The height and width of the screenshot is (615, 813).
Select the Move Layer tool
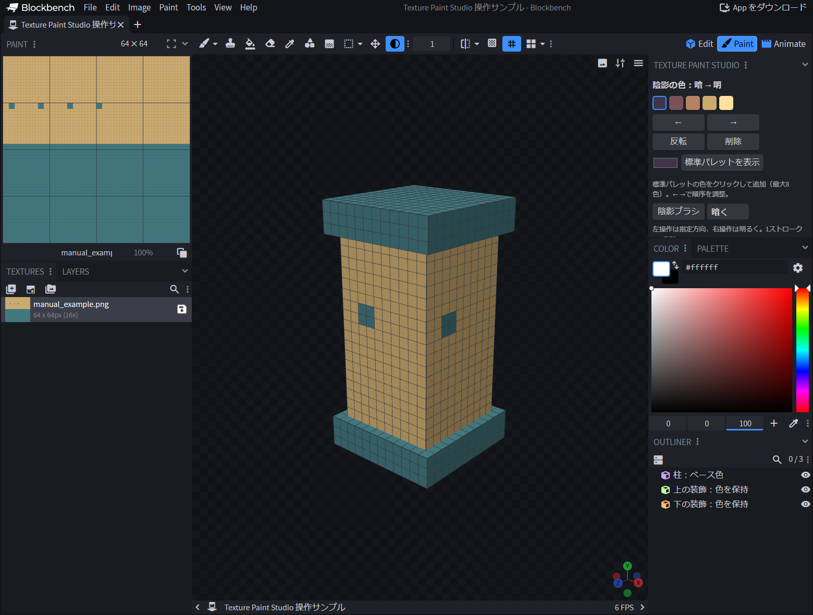tap(375, 44)
